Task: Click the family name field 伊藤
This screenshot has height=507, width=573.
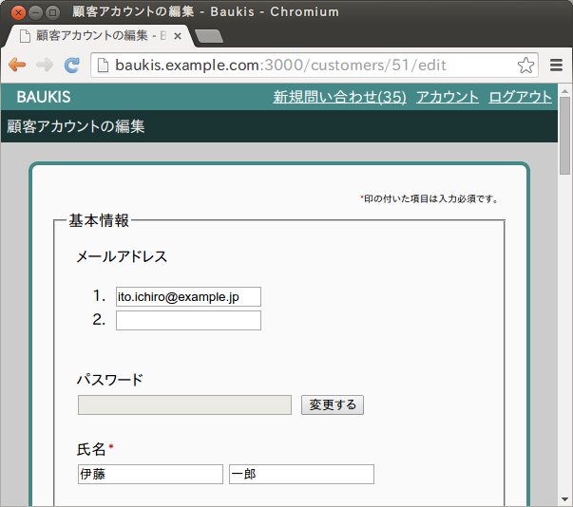Action: point(150,474)
